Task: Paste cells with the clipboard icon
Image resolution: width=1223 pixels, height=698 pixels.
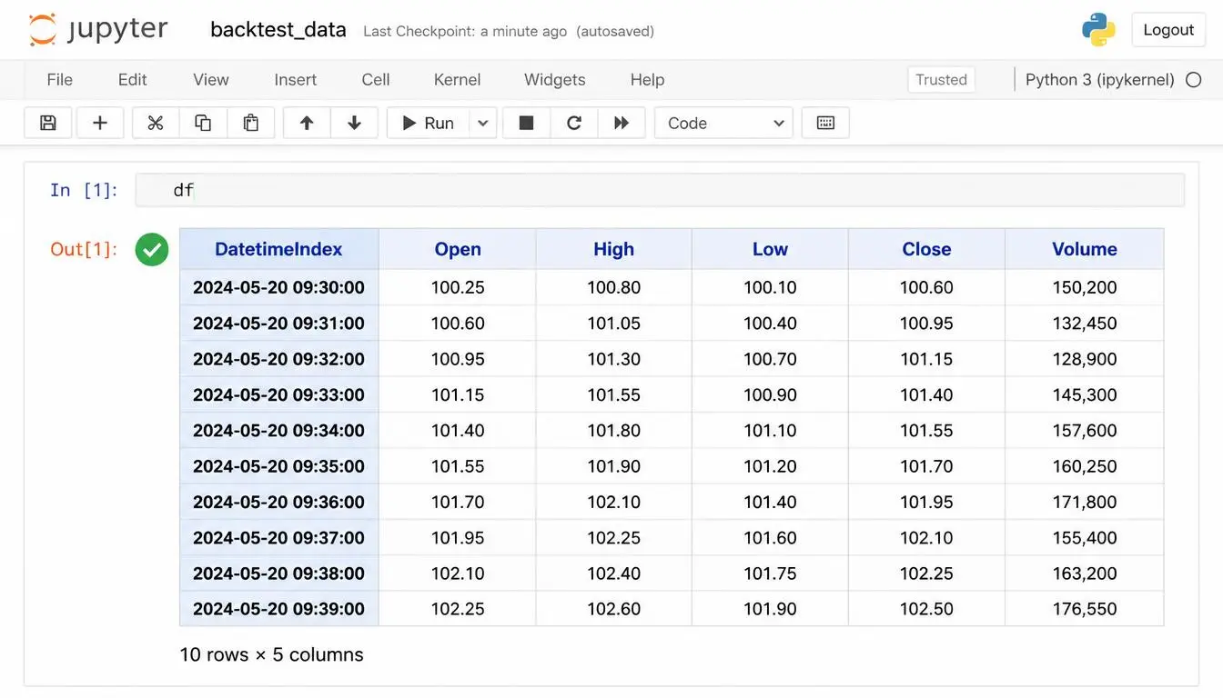Action: pyautogui.click(x=251, y=123)
